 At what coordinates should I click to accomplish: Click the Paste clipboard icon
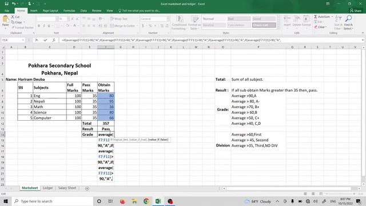pos(5,19)
